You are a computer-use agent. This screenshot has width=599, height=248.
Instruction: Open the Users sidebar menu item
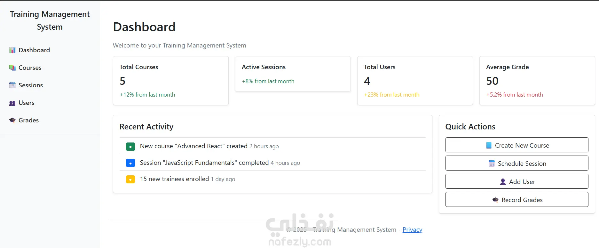[x=26, y=103]
